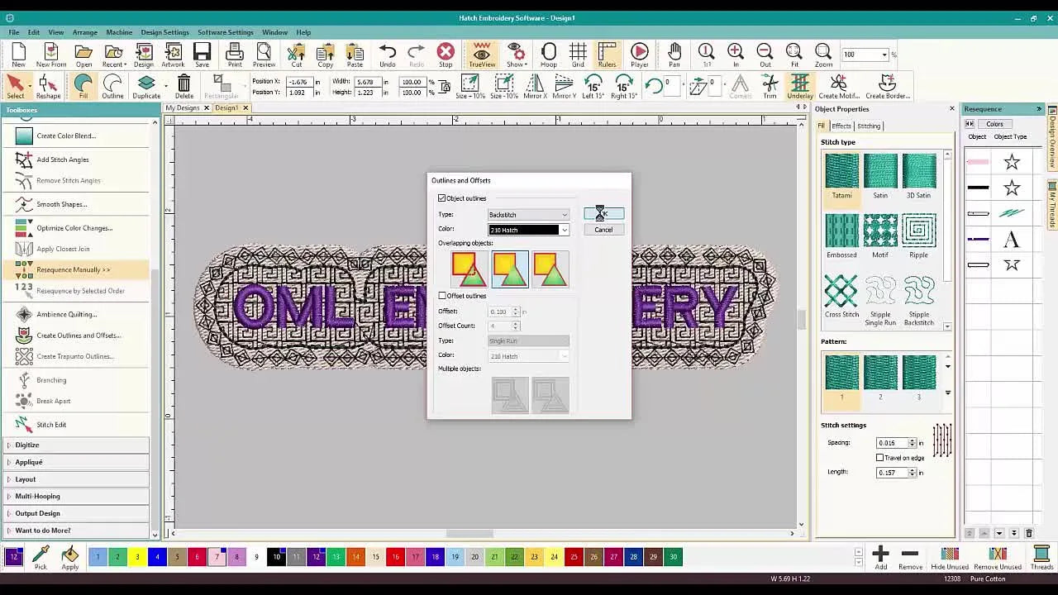Image resolution: width=1058 pixels, height=595 pixels.
Task: Expand the Digitize toolbox
Action: 75,445
